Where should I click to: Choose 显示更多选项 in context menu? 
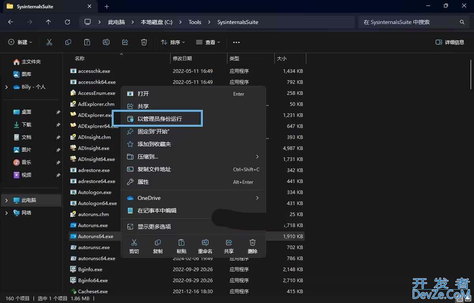click(193, 227)
